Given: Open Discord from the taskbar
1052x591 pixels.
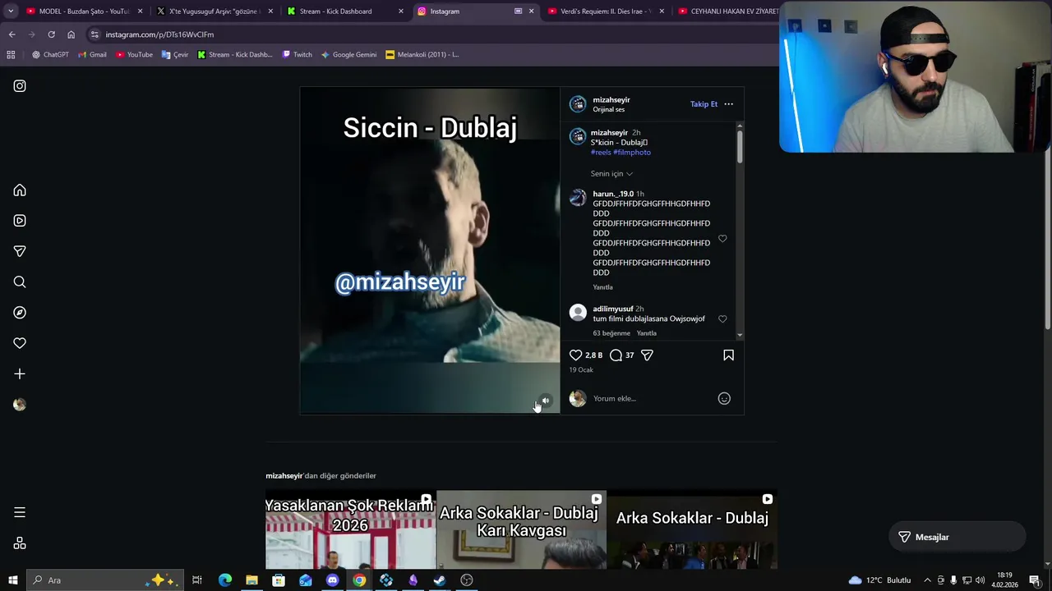Looking at the screenshot, I should click(x=332, y=580).
